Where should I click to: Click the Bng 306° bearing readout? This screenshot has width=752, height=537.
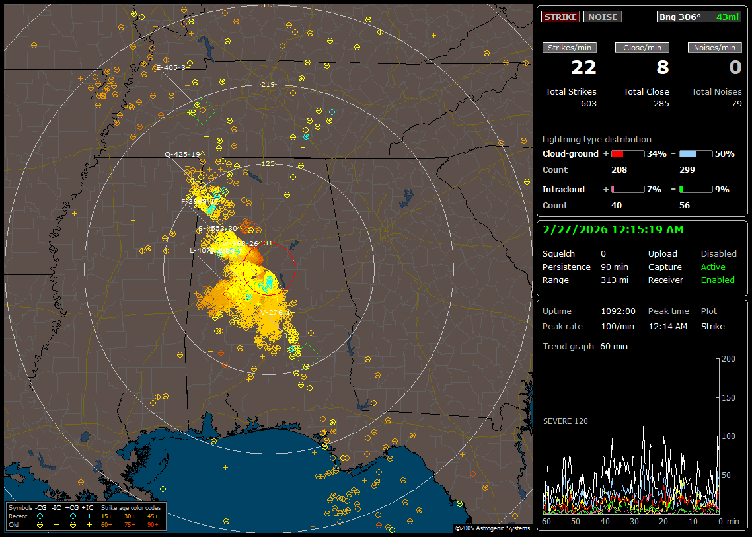click(x=679, y=17)
